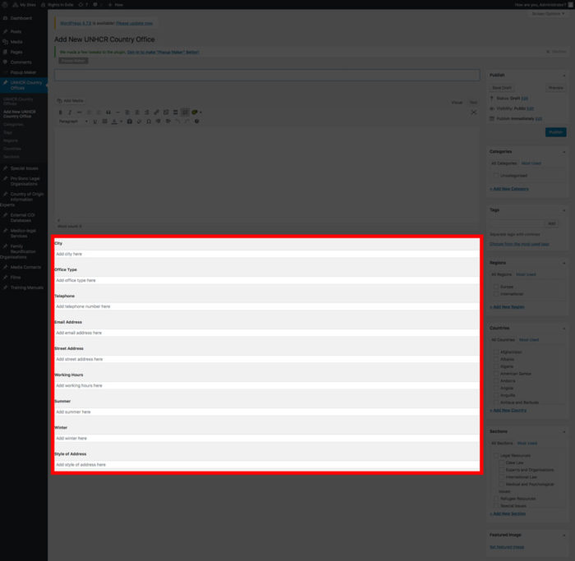575x561 pixels.
Task: Open distraction-free writing mode
Action: (x=474, y=113)
